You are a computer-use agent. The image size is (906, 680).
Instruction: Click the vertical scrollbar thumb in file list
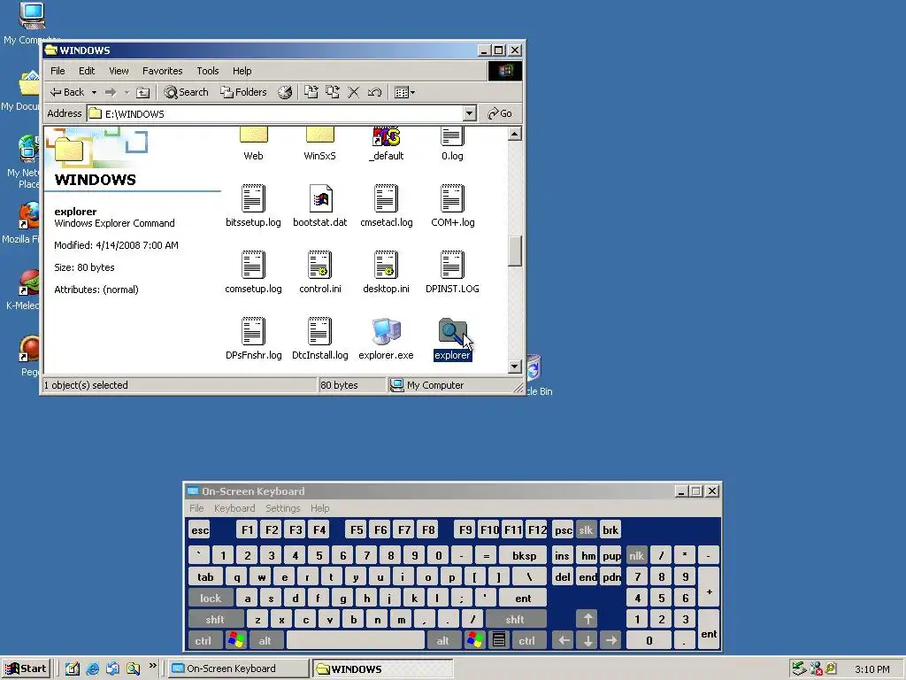(515, 251)
